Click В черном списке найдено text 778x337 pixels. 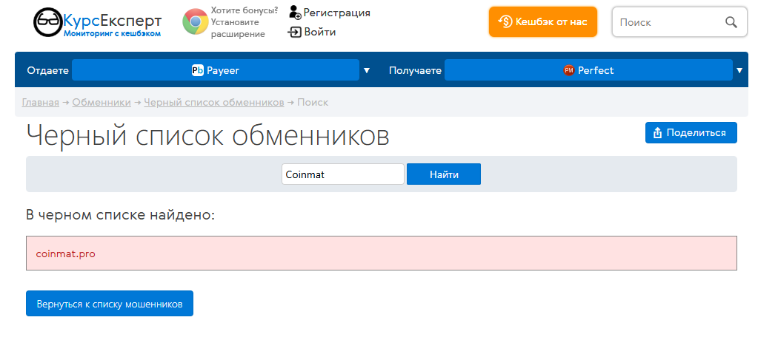(x=120, y=215)
